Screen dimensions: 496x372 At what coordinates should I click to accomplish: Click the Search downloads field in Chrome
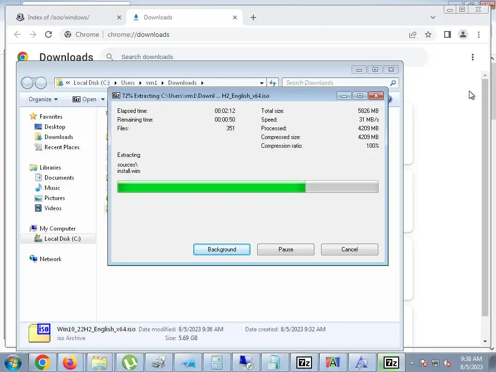pos(264,57)
